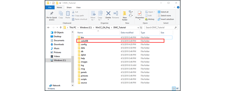Viewport: 225px width, 91px height.
Task: Select the source folder
Action: point(124,83)
